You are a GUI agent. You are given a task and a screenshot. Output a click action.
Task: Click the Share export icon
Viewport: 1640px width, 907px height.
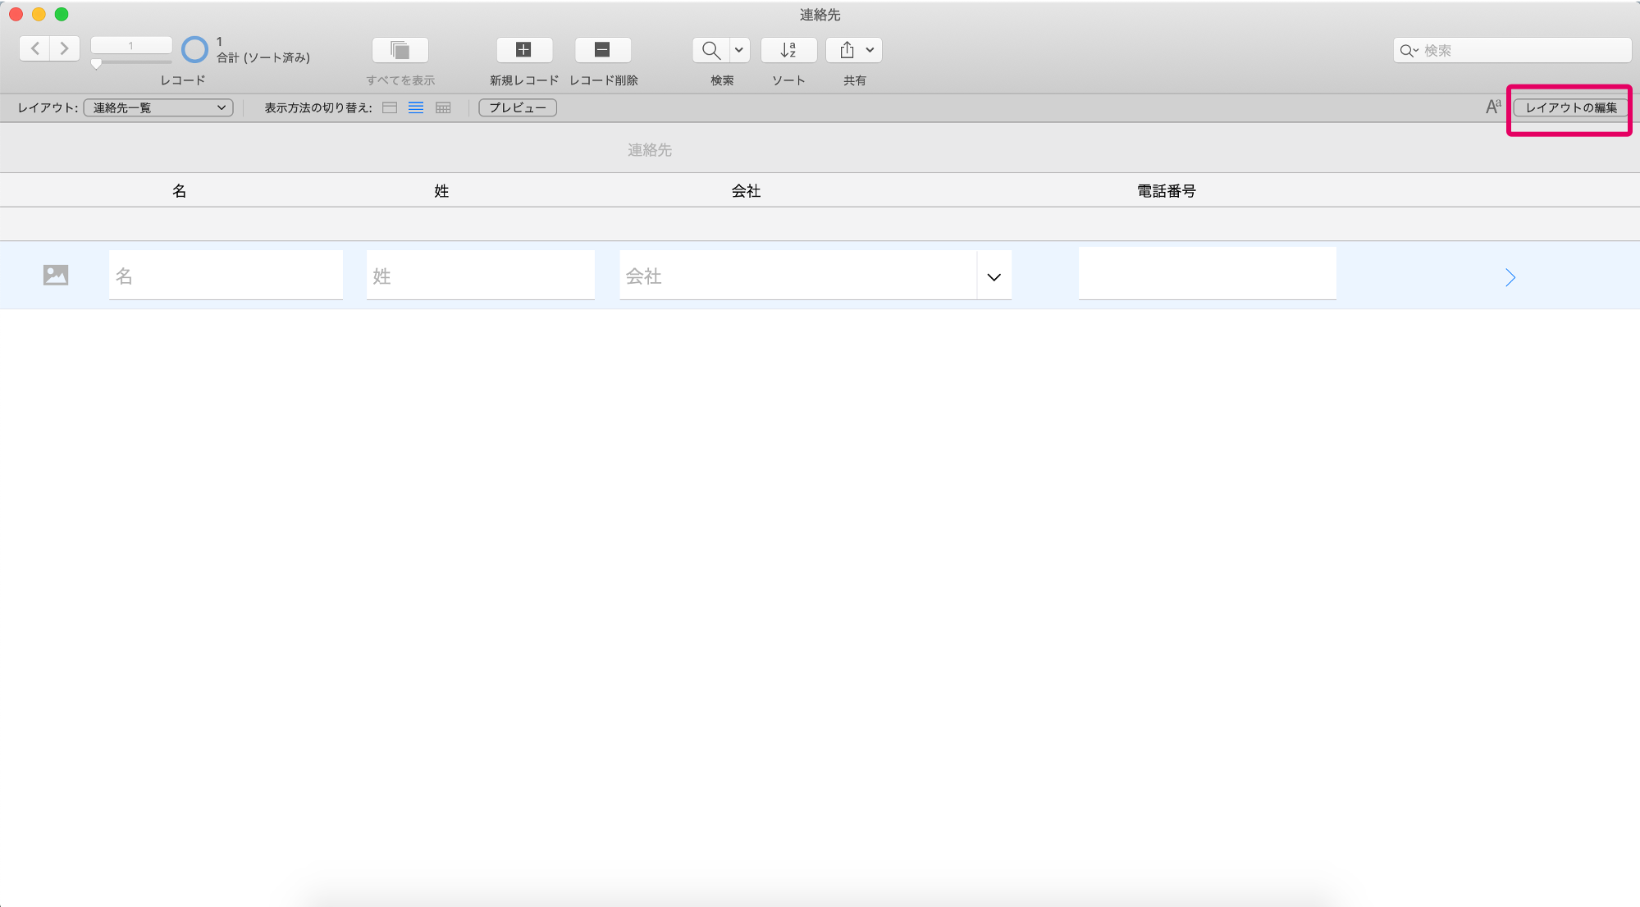coord(847,50)
